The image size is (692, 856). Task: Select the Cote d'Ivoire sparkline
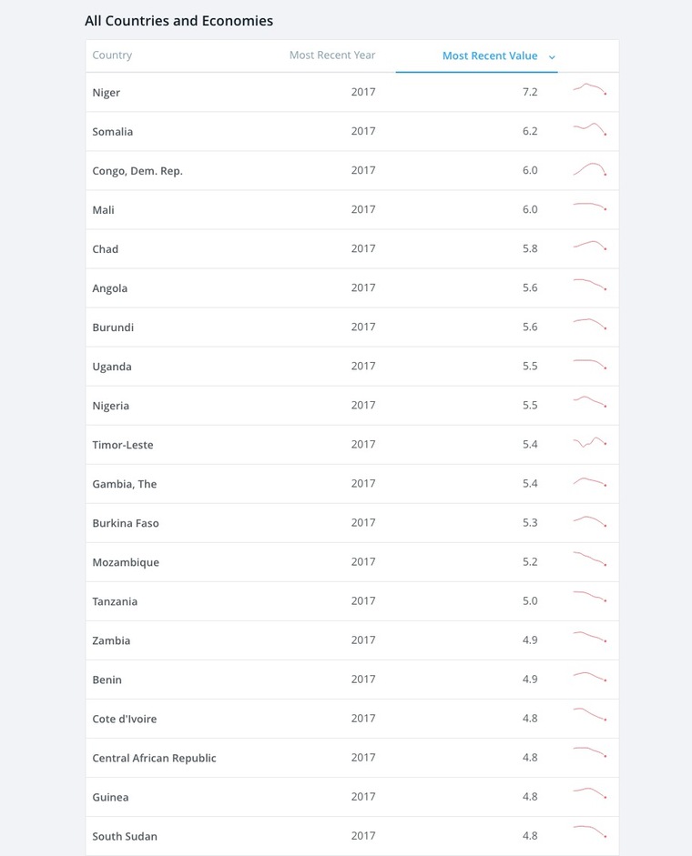tap(590, 715)
